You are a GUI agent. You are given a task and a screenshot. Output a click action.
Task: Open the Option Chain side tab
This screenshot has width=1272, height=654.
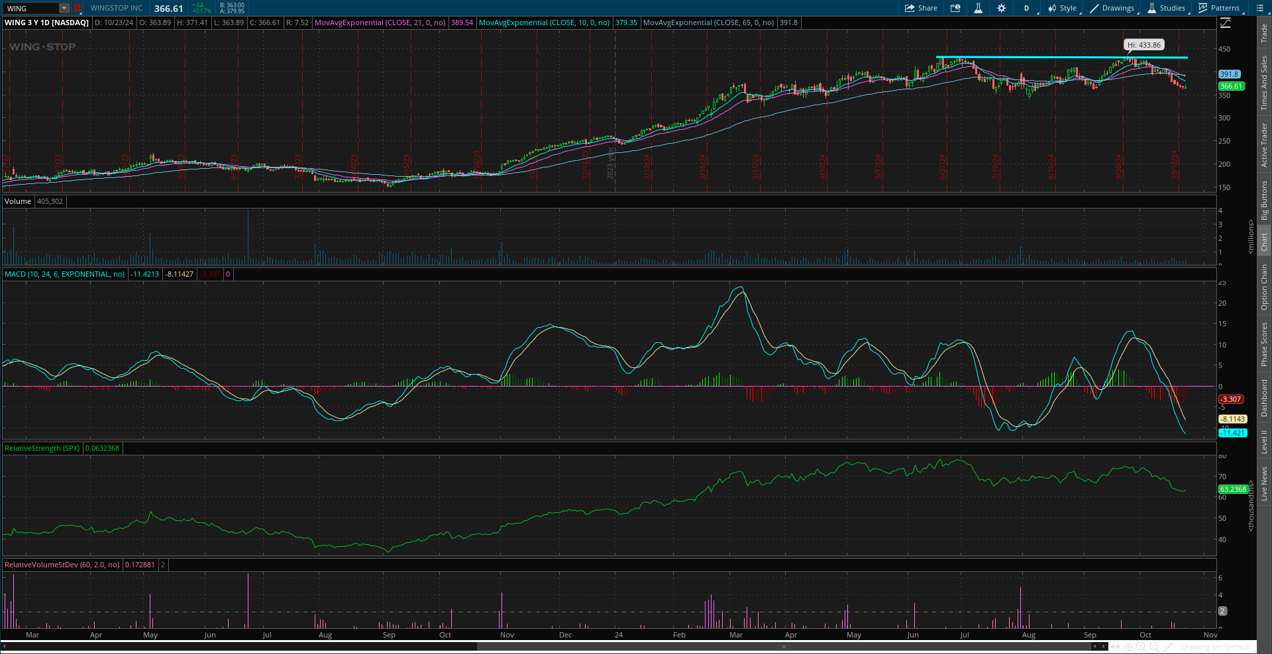(1264, 287)
